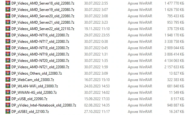Screen dimensions: 189x115
Task: Click Архив WinRAR type in DP_WWAN-4G row
Action: tap(140, 93)
